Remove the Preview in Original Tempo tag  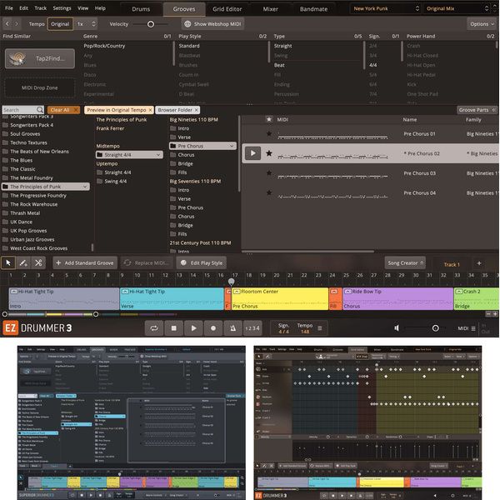click(150, 110)
